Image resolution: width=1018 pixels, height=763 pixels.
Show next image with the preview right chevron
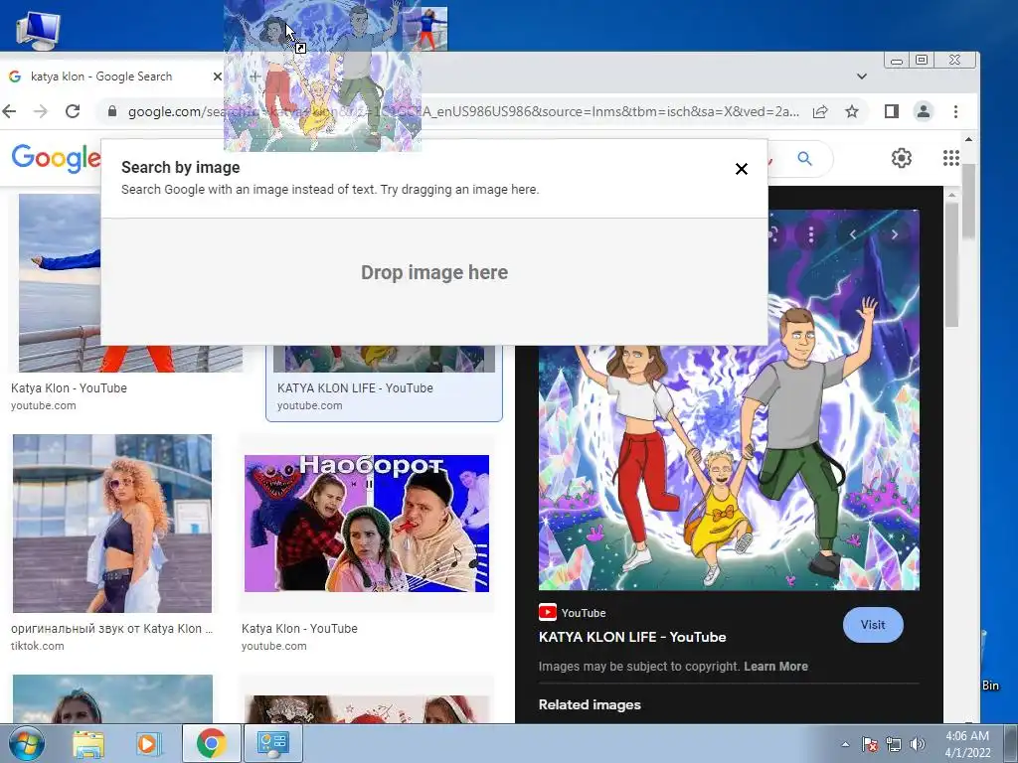pyautogui.click(x=894, y=234)
